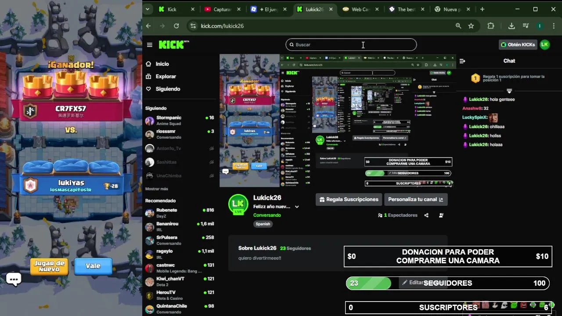Click the Buscar search field
The height and width of the screenshot is (316, 562).
[x=351, y=45]
